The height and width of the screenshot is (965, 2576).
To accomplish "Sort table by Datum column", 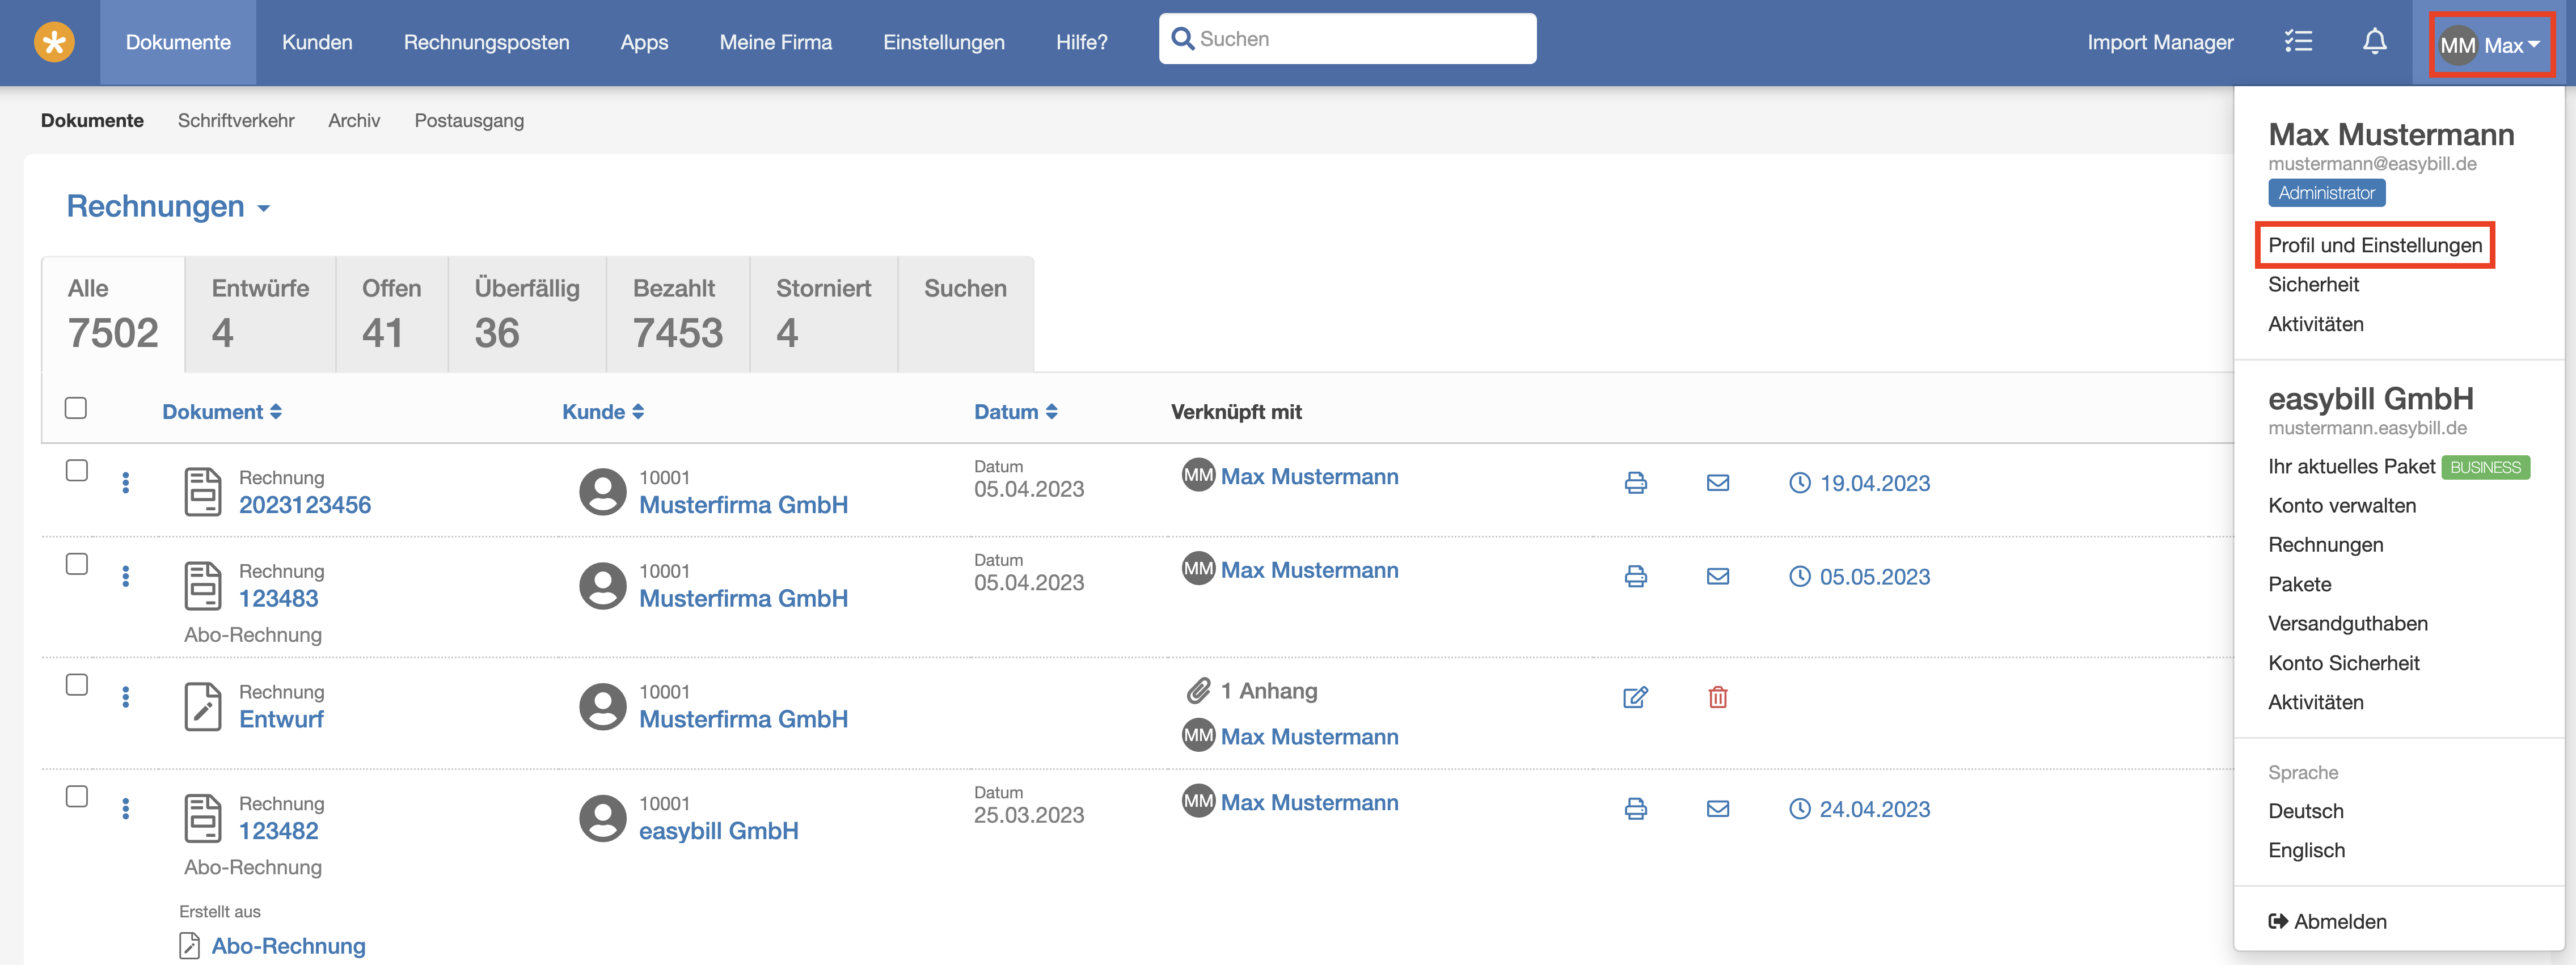I will [x=1015, y=412].
